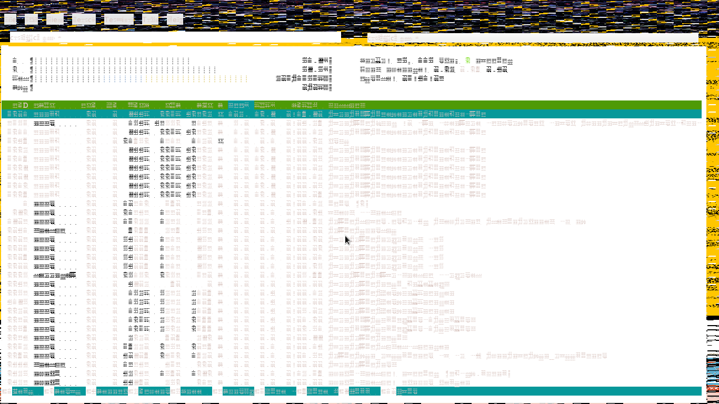Screen dimensions: 719x404
Task: Open the Edit menu
Action: 32,20
